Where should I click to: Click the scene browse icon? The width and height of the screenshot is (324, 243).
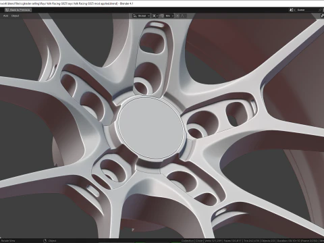coord(292,10)
